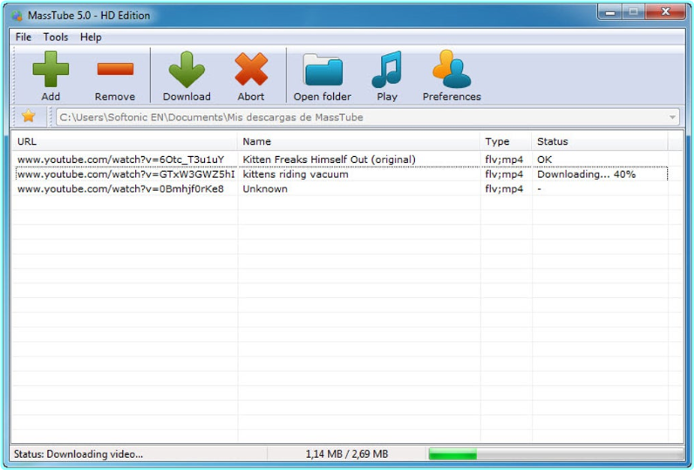
Task: Select 'kittens riding vacuum' name cell
Action: pyautogui.click(x=296, y=174)
